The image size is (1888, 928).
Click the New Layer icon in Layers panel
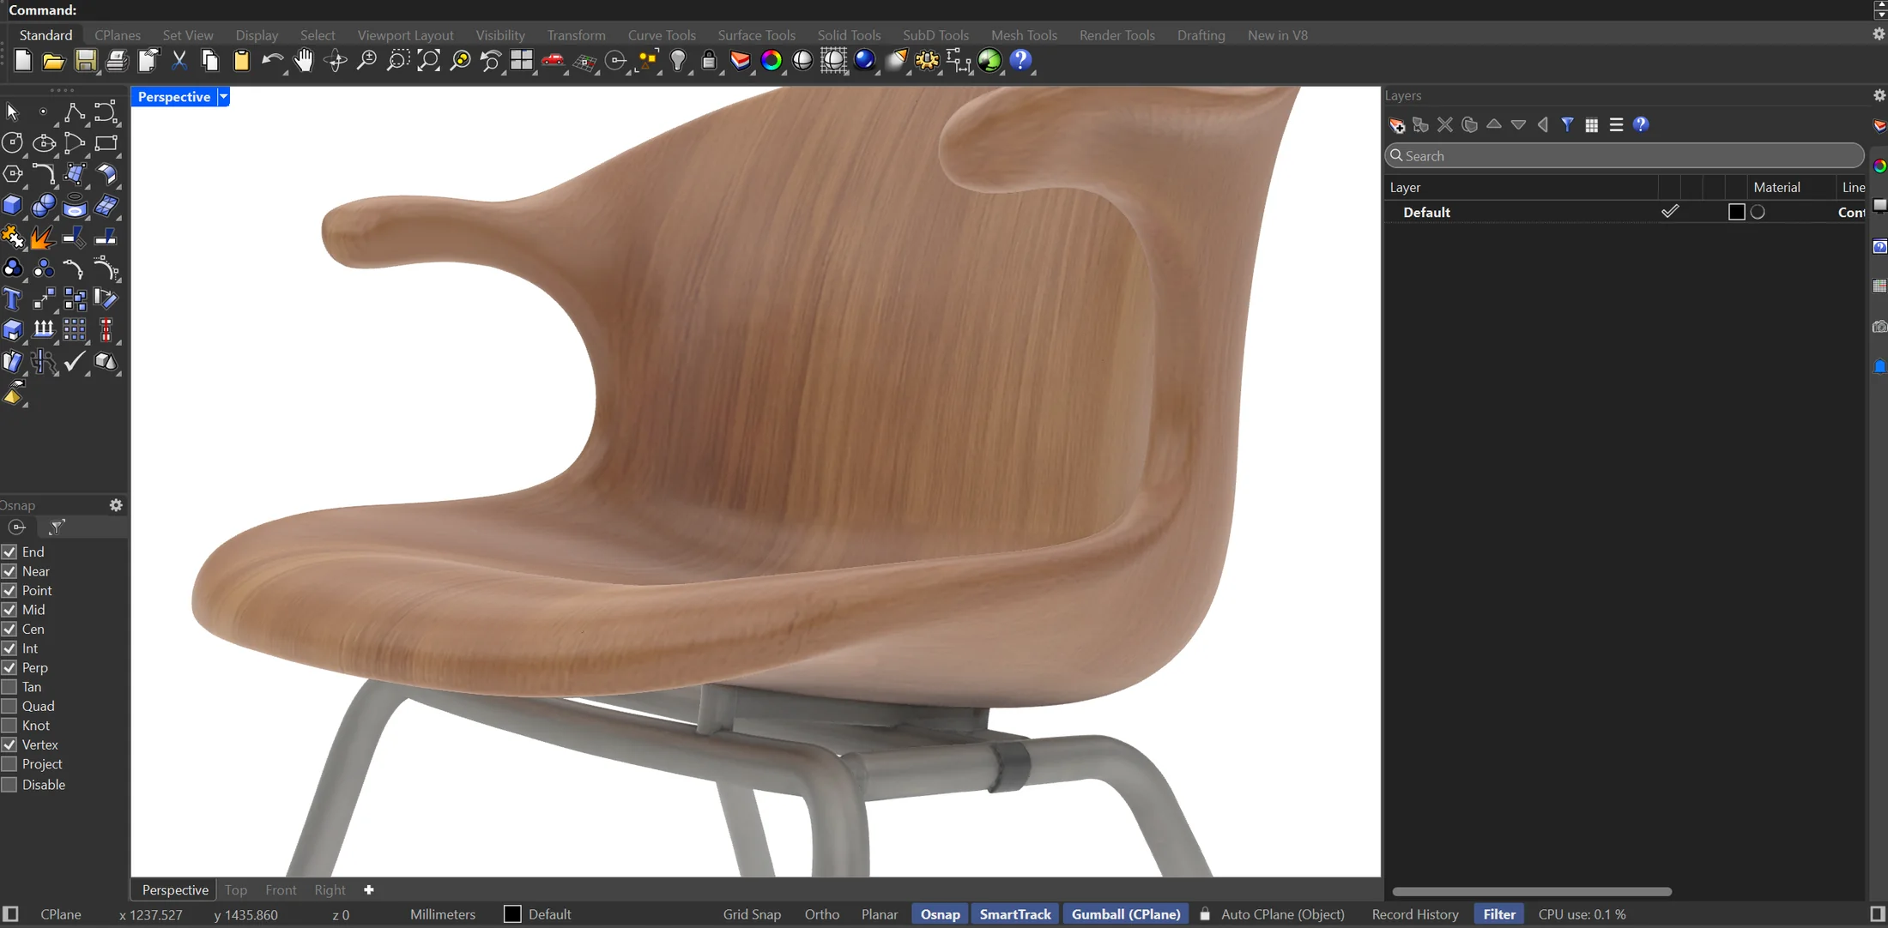click(1397, 125)
